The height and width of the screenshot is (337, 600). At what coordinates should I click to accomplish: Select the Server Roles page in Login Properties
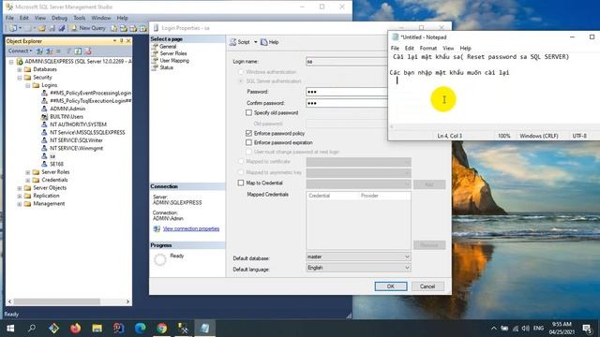point(172,53)
